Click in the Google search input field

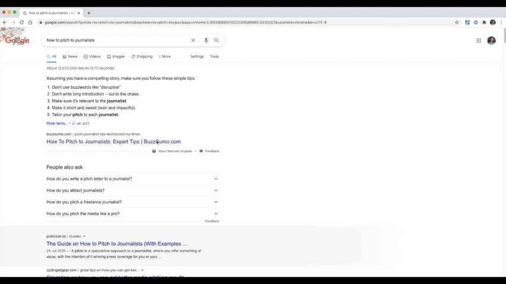116,40
